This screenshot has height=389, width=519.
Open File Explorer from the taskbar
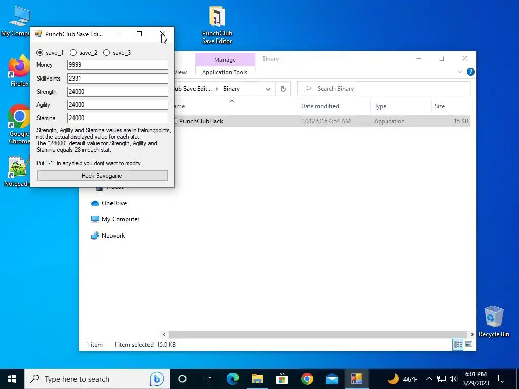point(257,379)
